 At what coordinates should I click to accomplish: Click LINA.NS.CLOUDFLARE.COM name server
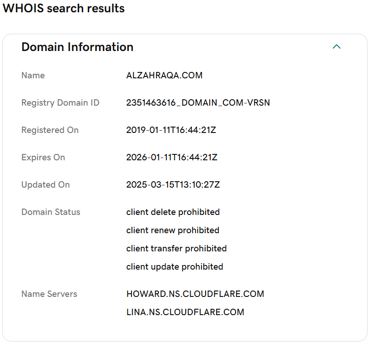tap(185, 312)
